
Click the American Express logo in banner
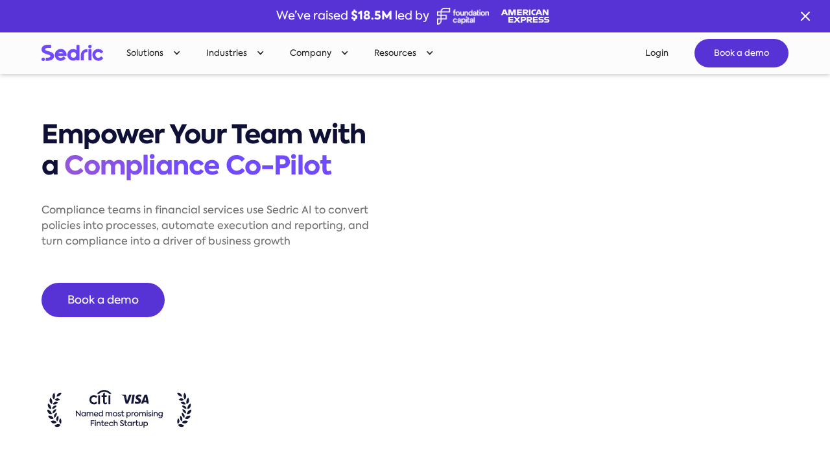click(x=525, y=16)
